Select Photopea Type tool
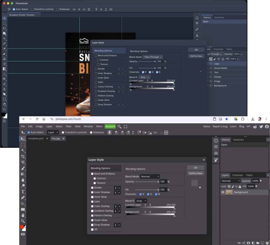 (x=23, y=192)
